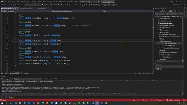Screen dimensions: 187x105
Task: Click the Firefox icon on the taskbar
Action: tap(47, 103)
